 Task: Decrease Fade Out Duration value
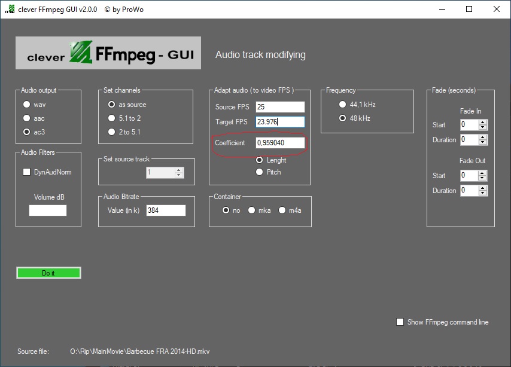click(x=483, y=193)
